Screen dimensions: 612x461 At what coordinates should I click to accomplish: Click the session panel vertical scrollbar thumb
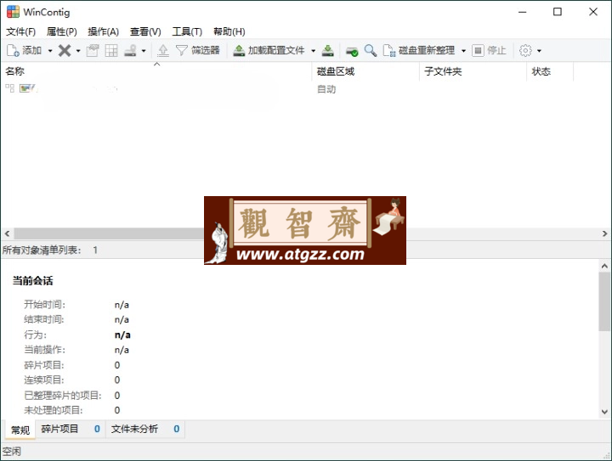(x=604, y=301)
